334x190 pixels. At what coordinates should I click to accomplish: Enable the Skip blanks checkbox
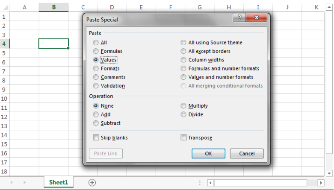coord(96,137)
